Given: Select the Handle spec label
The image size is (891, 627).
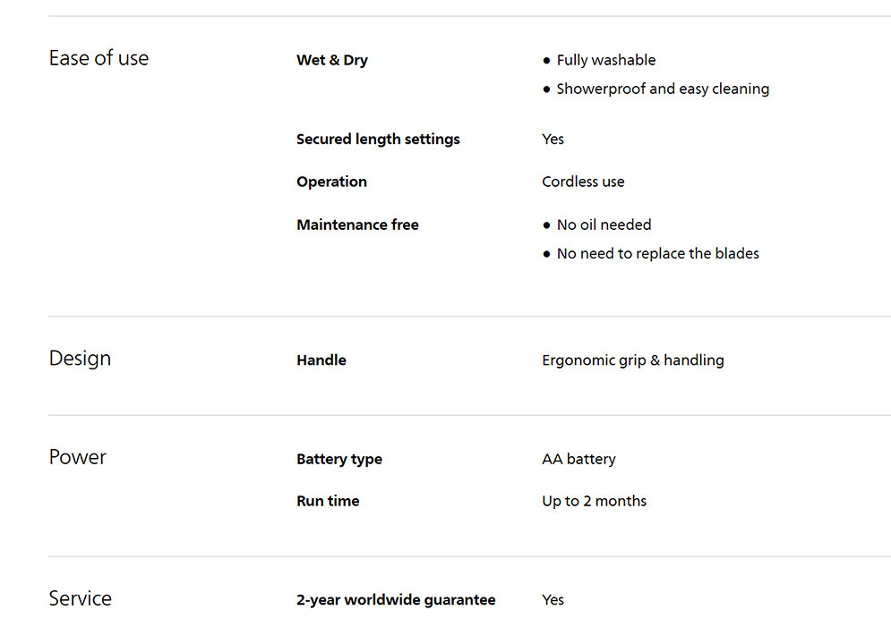Looking at the screenshot, I should [321, 360].
